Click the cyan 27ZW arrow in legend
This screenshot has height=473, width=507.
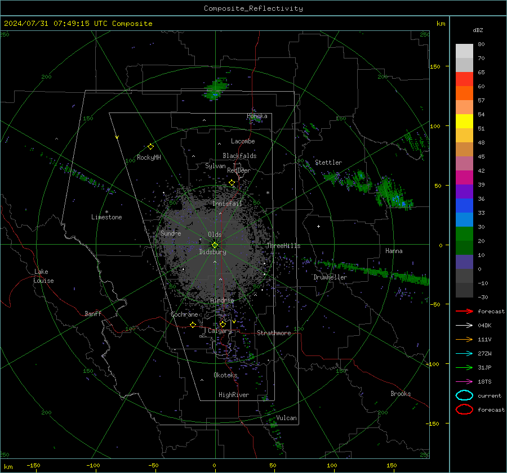(464, 353)
